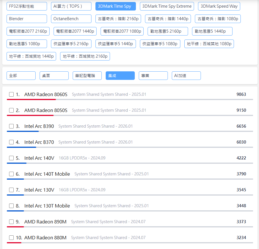Switch to the 專業 category tab
Image resolution: width=259 pixels, height=249 pixels.
(x=153, y=76)
